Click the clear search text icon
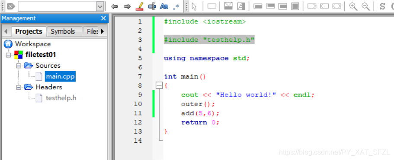 [x=11, y=6]
